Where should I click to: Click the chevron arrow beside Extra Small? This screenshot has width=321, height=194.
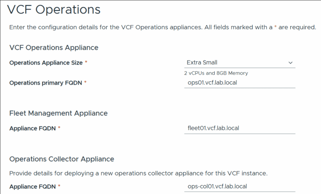[x=290, y=63]
